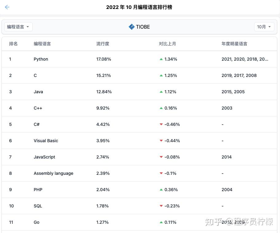Click the 流行度 column header

102,44
